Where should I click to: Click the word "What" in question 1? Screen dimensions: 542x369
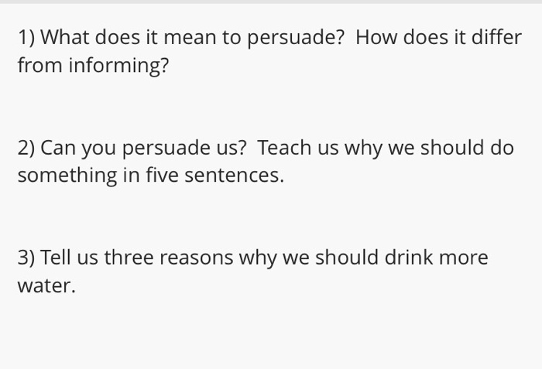tap(65, 37)
